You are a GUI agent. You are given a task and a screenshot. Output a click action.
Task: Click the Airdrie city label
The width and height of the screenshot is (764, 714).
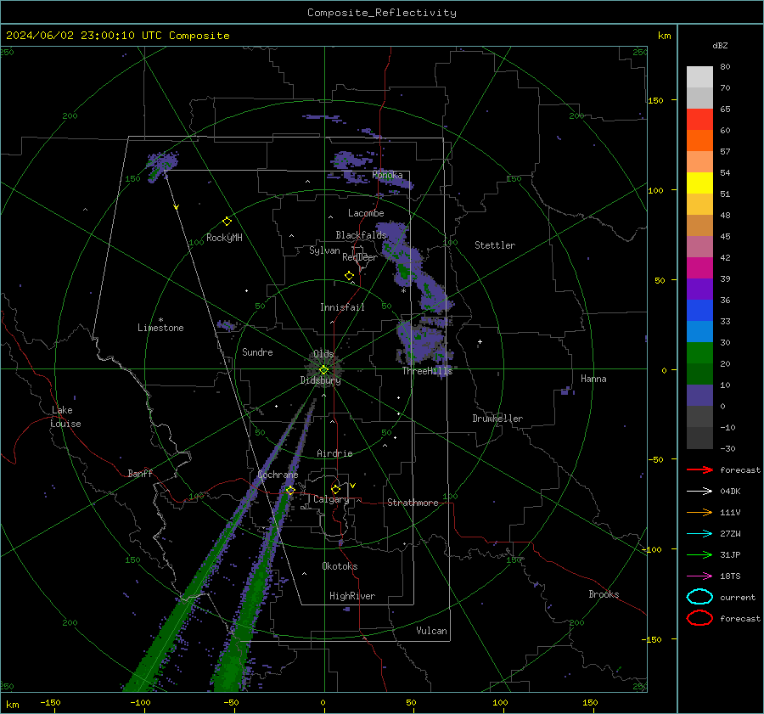click(x=334, y=453)
